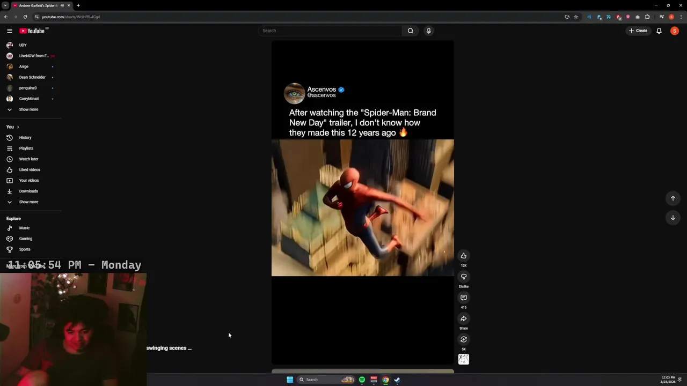Screen dimensions: 687x386
Task: Switch to Chrome in taskbar
Action: (385, 380)
